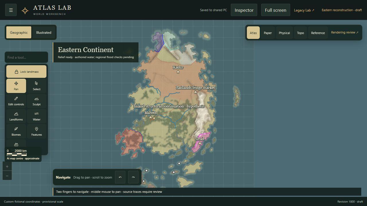Viewport: 367px width, 206px height.
Task: Open the Landforms tool
Action: [x=16, y=116]
